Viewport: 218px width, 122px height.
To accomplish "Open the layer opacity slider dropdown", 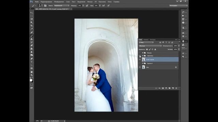I will [x=179, y=46].
